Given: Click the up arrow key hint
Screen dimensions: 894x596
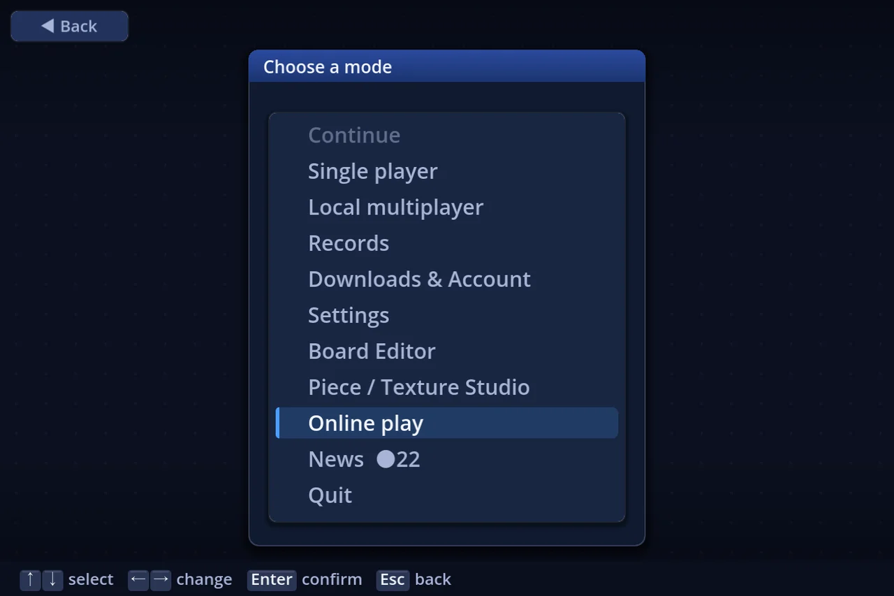Looking at the screenshot, I should [30, 579].
